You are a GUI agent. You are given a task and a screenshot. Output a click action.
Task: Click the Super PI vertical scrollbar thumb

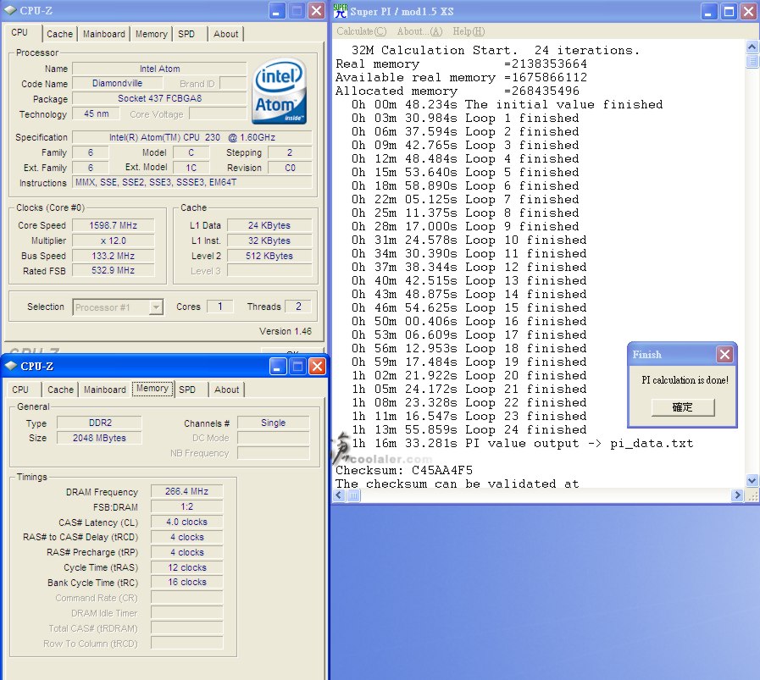752,61
